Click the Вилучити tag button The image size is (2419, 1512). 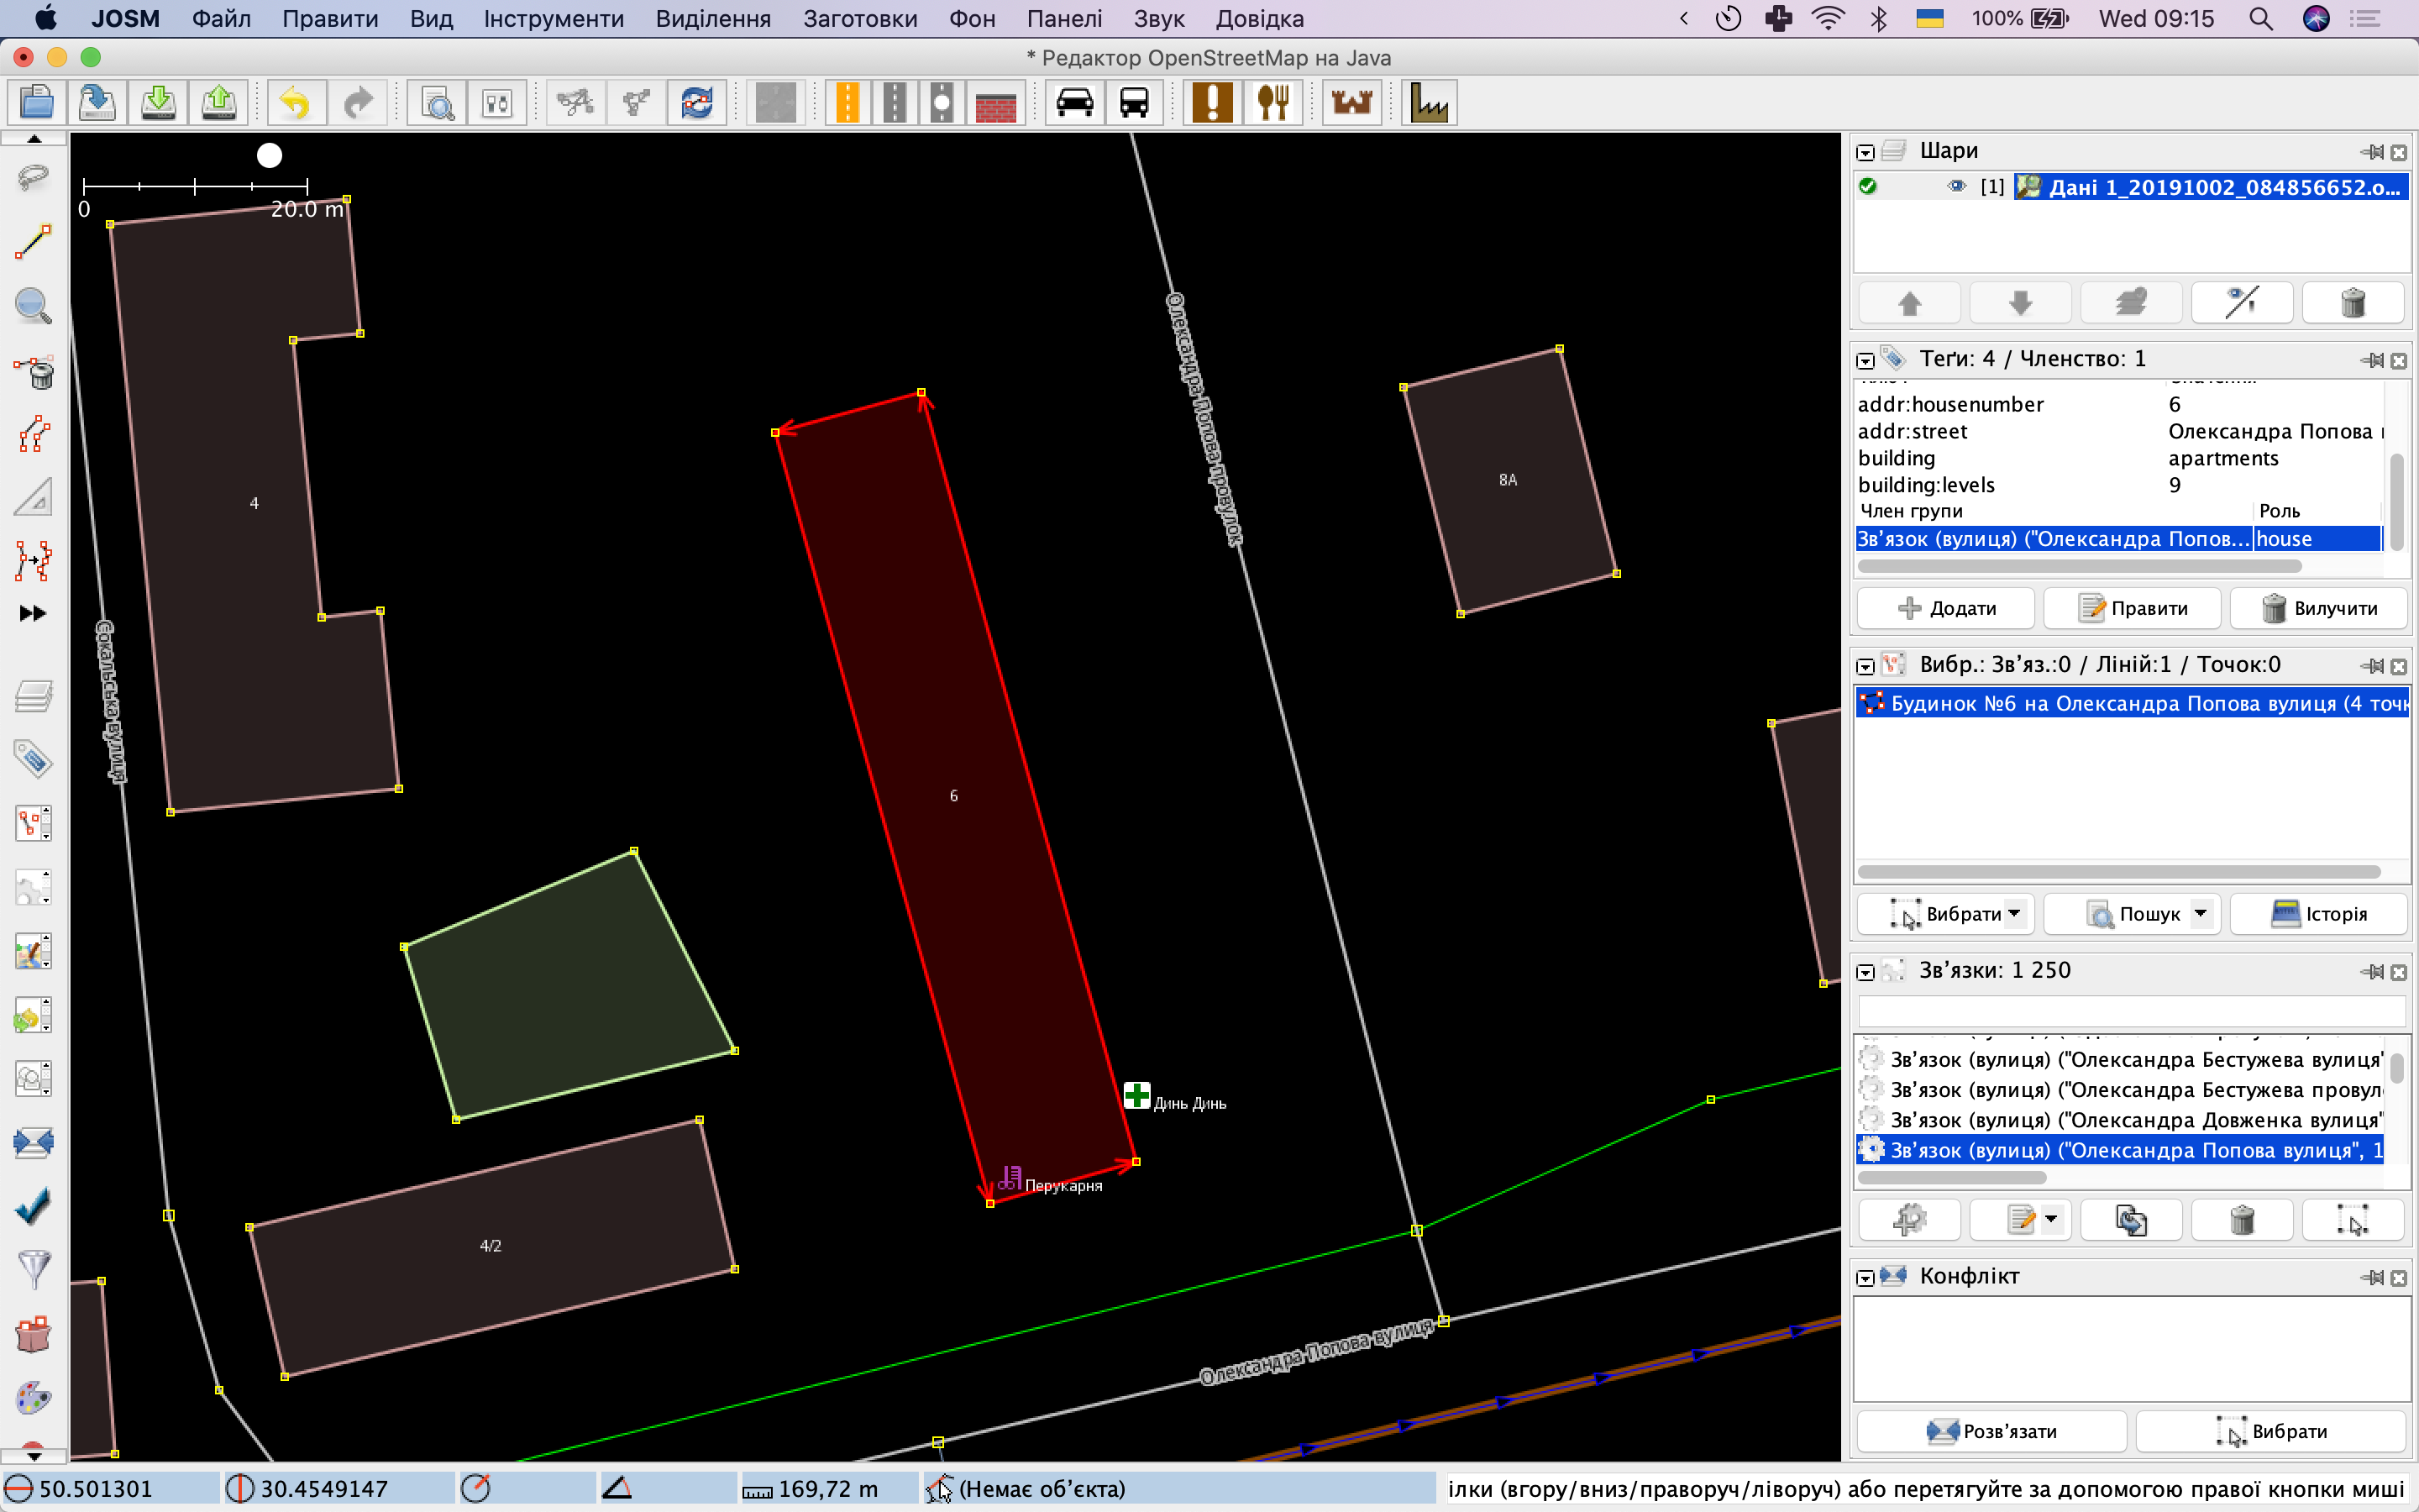coord(2318,608)
